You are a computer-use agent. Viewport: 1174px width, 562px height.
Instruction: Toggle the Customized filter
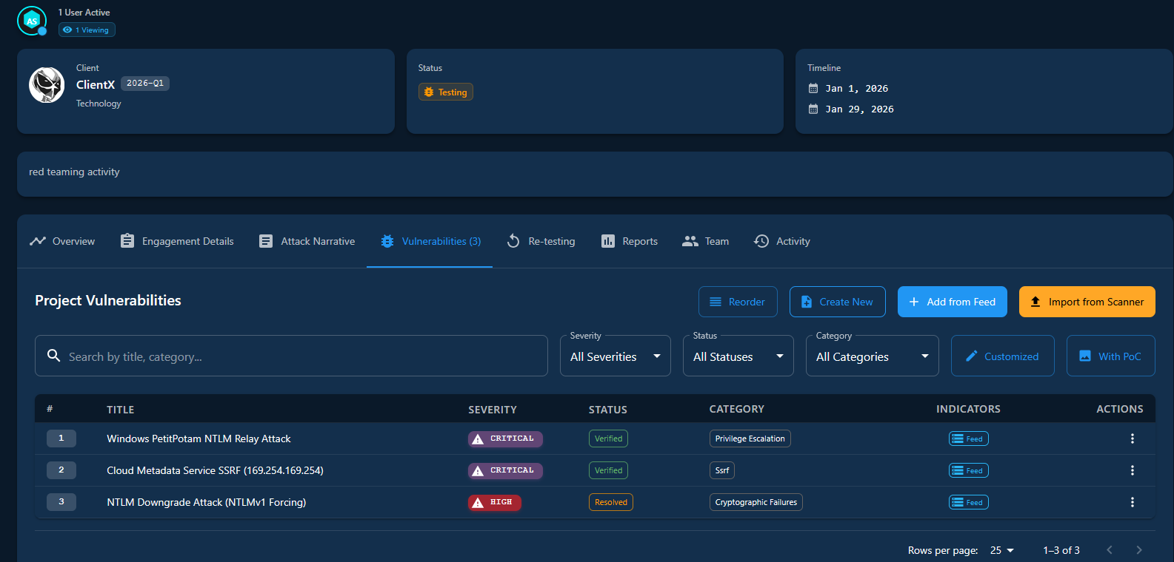1003,356
